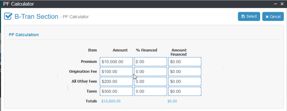
Task: Click All Other Fees Amount Financed field
Action: tap(185, 82)
